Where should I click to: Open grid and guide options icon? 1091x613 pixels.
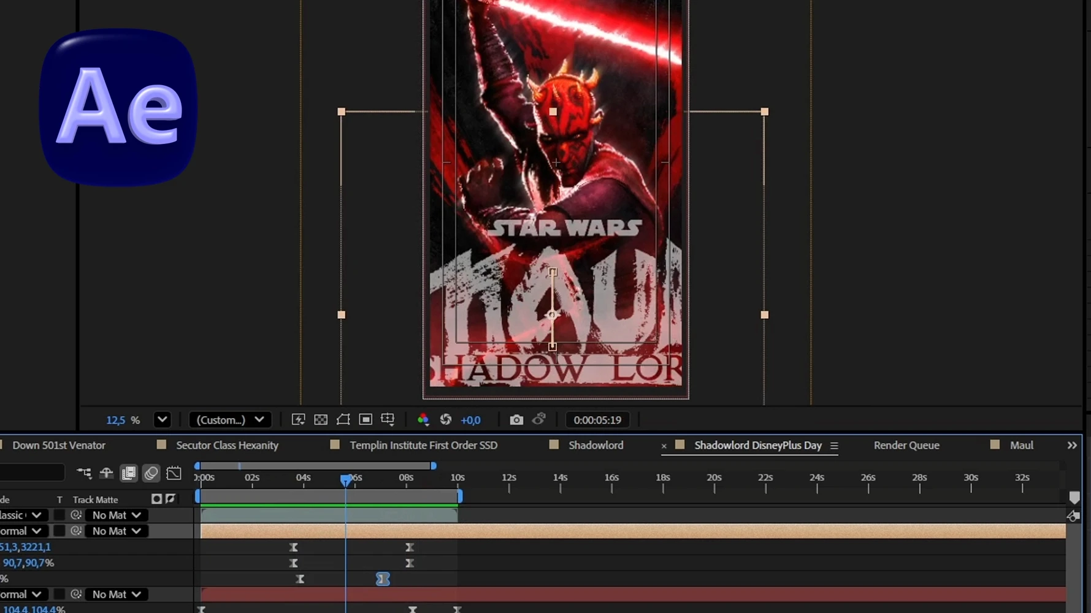tap(388, 419)
